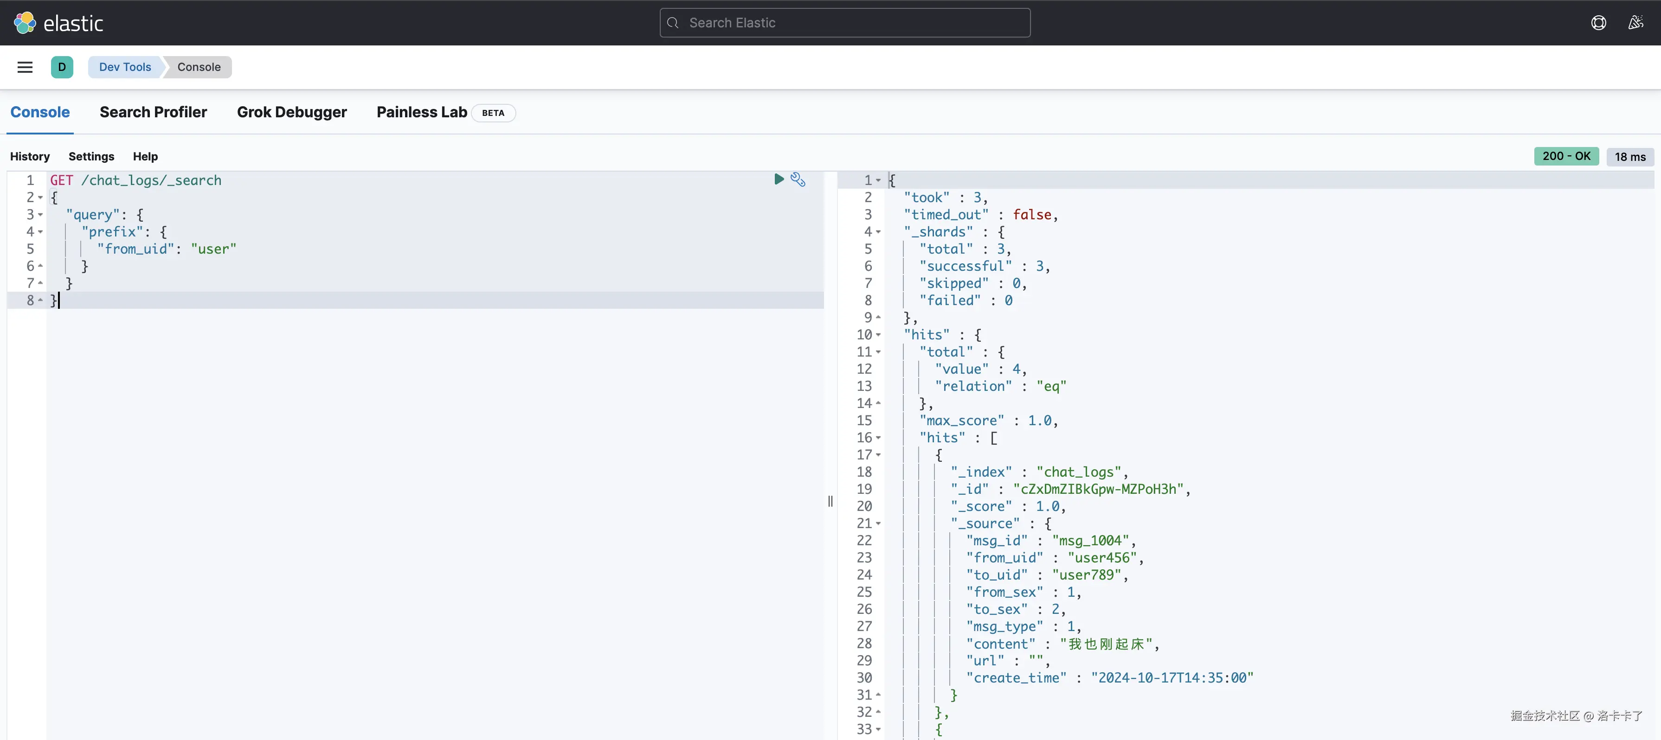Collapse the first hit object at line 17
Image resolution: width=1661 pixels, height=740 pixels.
[x=878, y=455]
